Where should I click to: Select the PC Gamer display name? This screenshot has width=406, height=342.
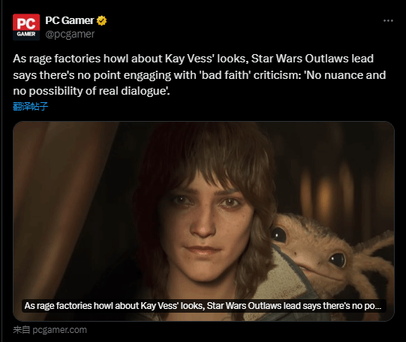pos(69,20)
